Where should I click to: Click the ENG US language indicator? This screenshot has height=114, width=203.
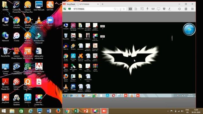tap(187, 111)
